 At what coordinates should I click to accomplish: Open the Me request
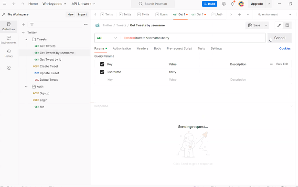(x=39, y=107)
